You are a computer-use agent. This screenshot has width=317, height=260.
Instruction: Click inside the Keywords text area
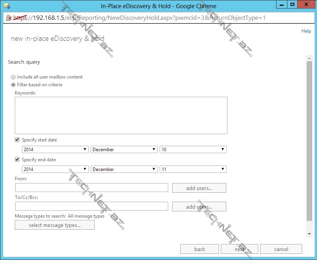coord(121,115)
